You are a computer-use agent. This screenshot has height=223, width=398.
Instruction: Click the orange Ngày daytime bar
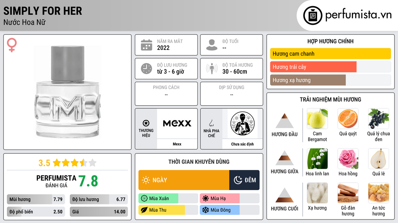click(184, 180)
